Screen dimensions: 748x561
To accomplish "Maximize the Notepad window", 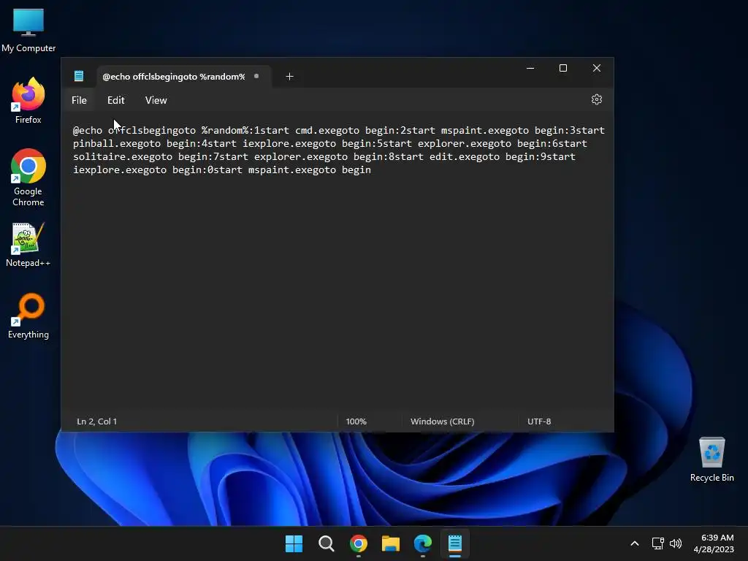I will click(x=563, y=68).
